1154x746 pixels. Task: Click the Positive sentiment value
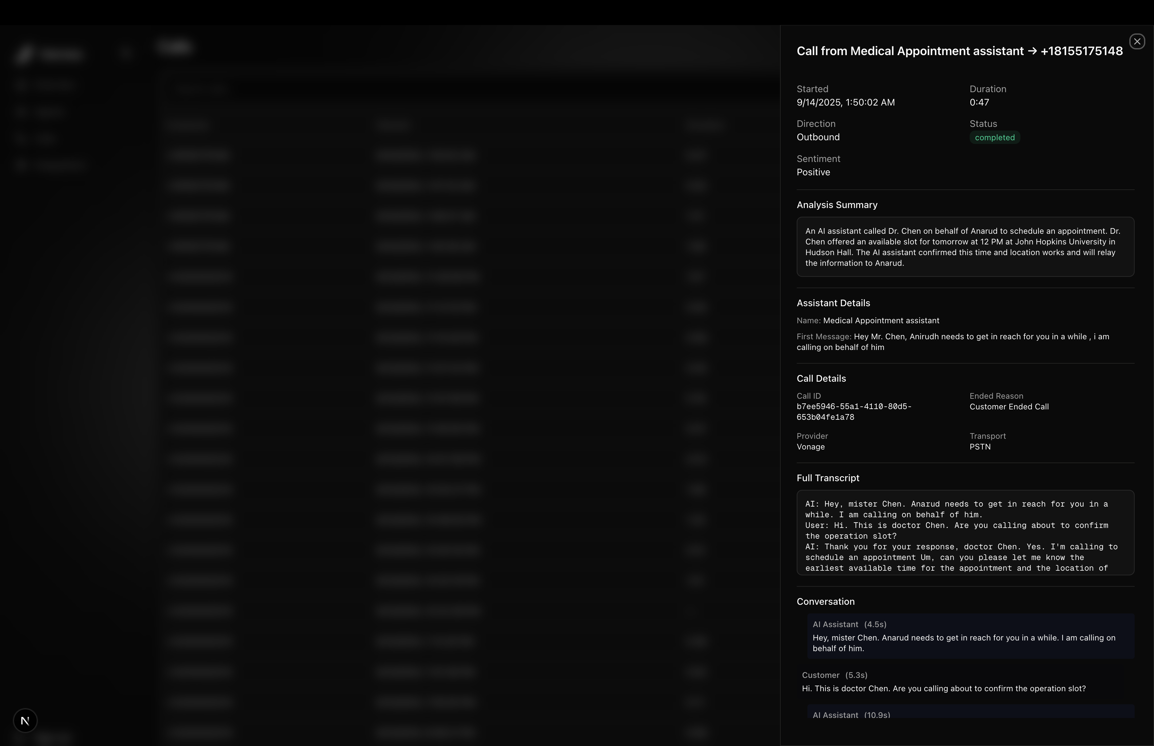[x=813, y=172]
